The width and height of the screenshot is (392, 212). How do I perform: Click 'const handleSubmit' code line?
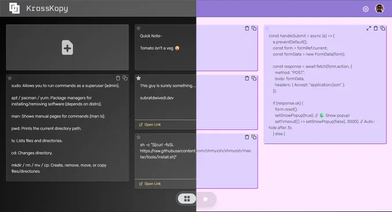[301, 36]
